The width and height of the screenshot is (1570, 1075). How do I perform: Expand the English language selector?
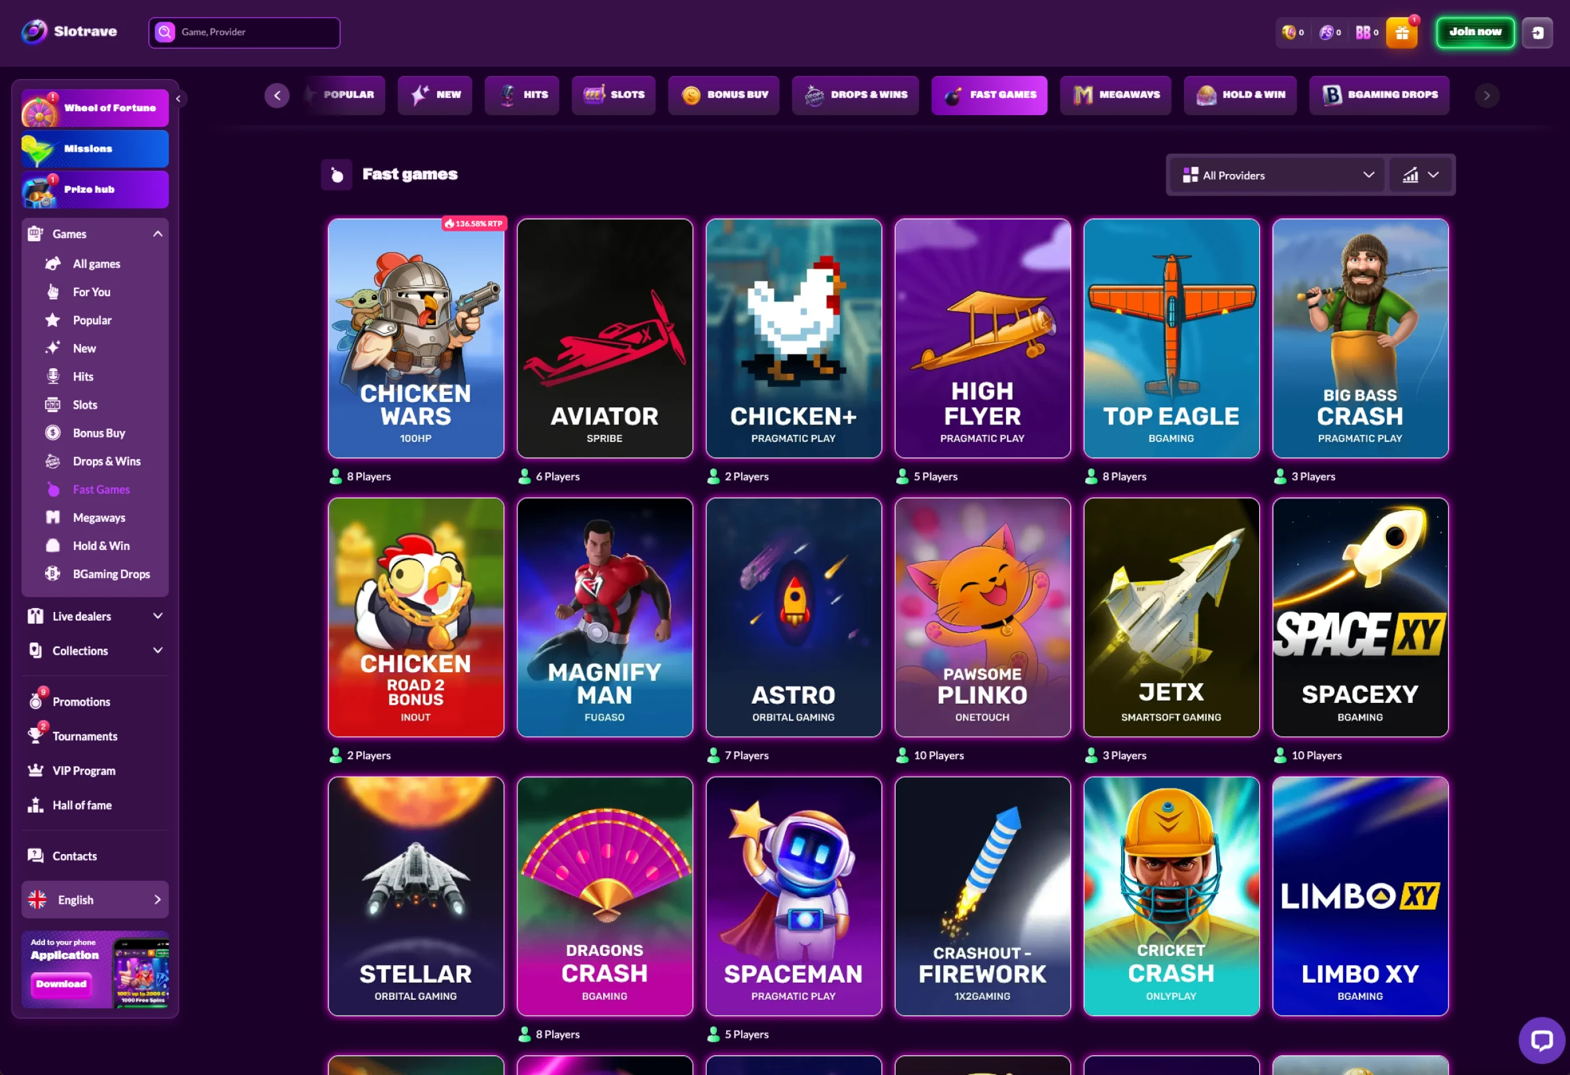(96, 900)
